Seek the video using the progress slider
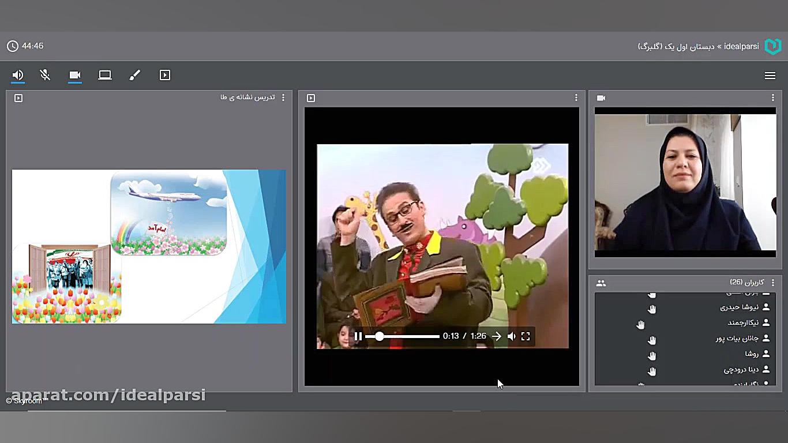788x443 pixels. [x=403, y=336]
